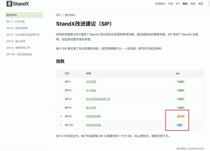Open SIP-5A: 社区创客收益 in sidebar
The image size is (210, 151).
(x=19, y=54)
